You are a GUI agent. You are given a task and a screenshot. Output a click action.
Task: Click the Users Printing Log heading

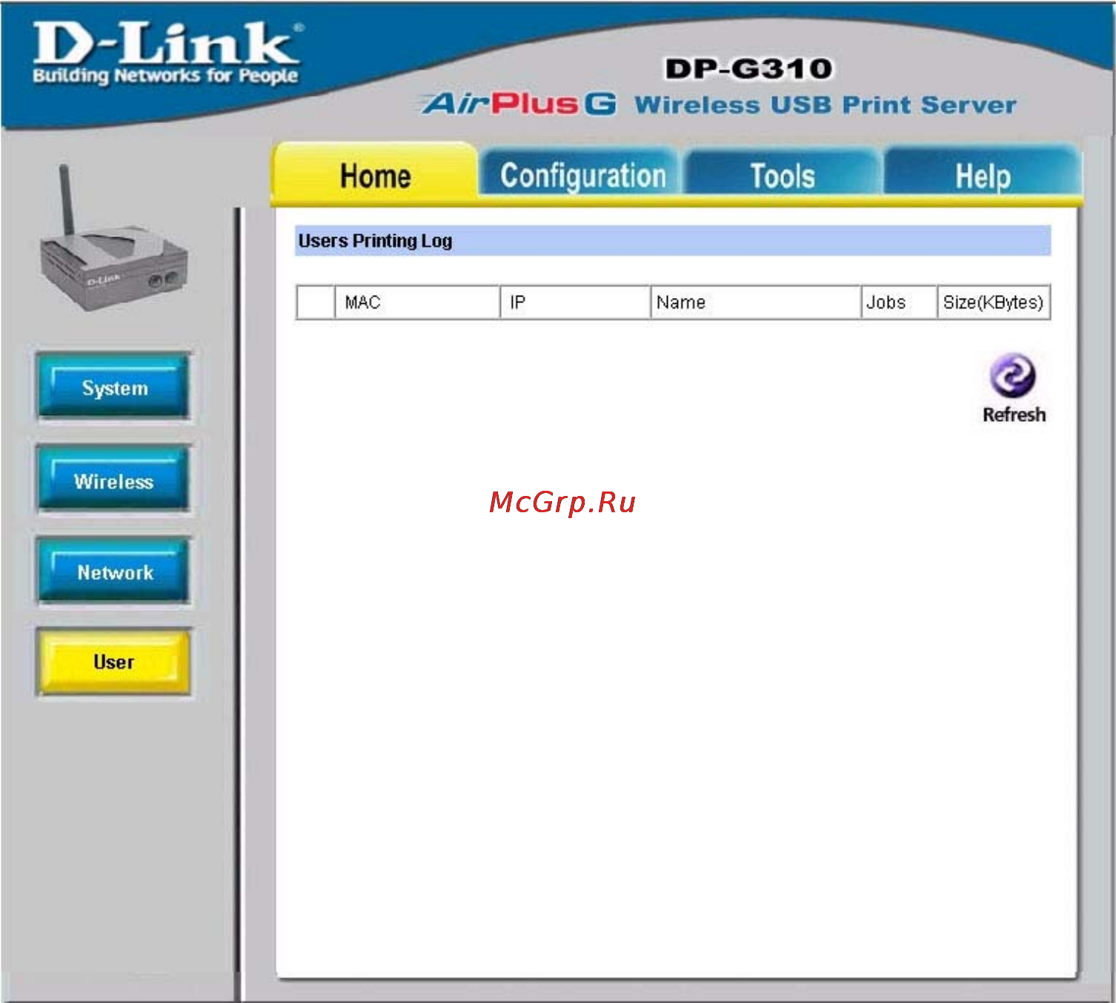tap(375, 241)
